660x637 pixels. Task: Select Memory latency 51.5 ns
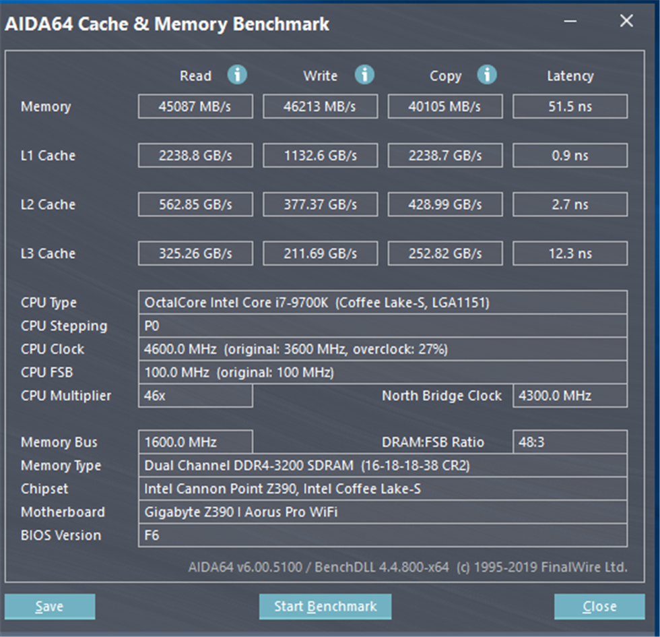(x=570, y=107)
